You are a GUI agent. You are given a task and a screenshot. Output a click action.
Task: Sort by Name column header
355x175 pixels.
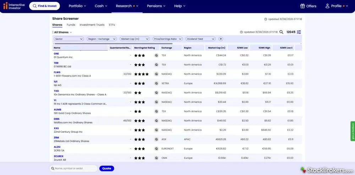[80, 47]
